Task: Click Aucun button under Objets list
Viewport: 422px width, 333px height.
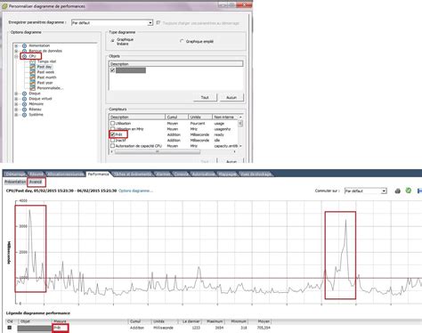Action: pos(231,98)
